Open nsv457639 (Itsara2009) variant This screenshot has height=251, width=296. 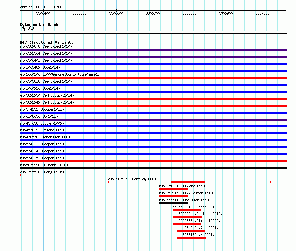pyautogui.click(x=42, y=130)
